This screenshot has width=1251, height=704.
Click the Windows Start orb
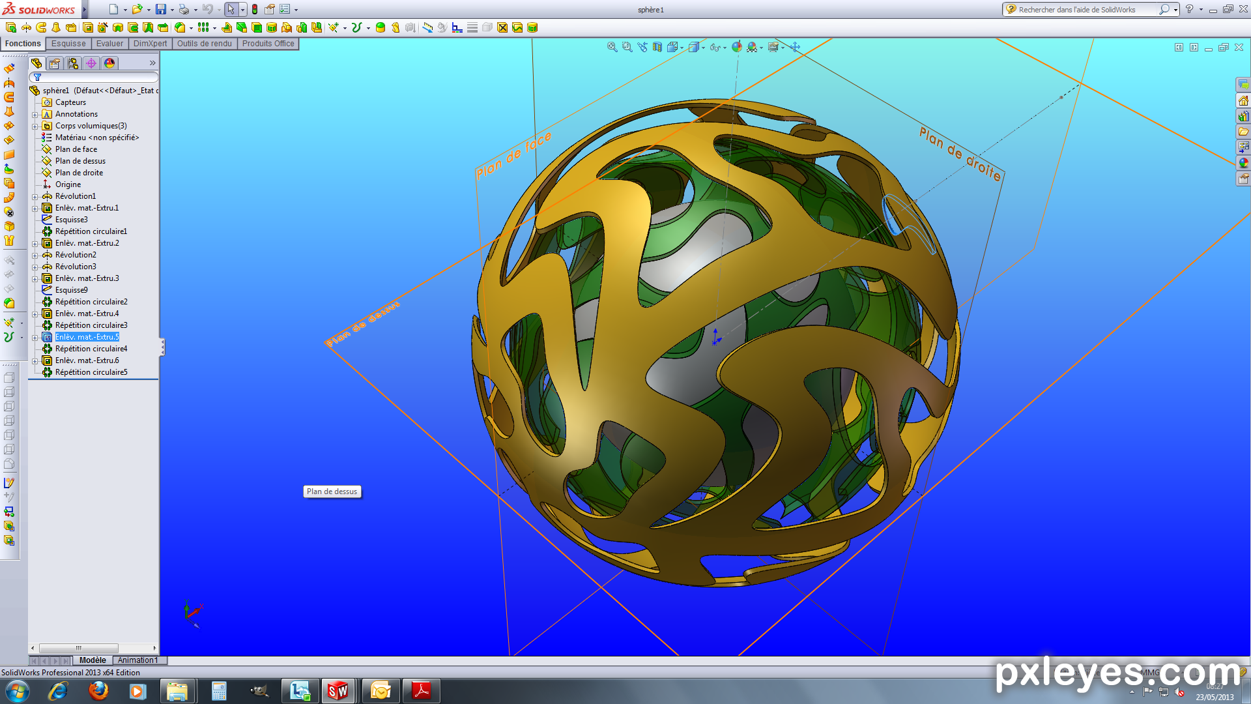coord(18,691)
